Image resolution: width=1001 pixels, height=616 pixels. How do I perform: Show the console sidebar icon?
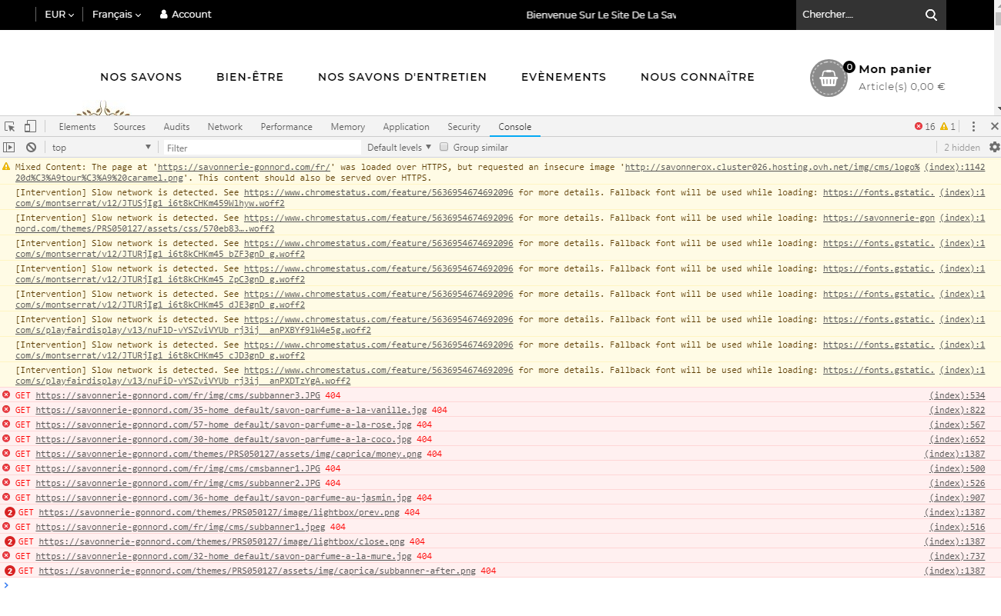9,148
